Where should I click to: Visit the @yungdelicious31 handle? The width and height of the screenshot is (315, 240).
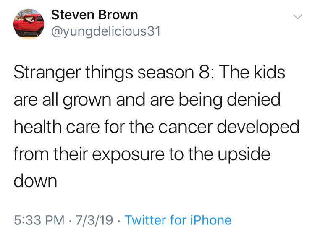click(x=105, y=31)
